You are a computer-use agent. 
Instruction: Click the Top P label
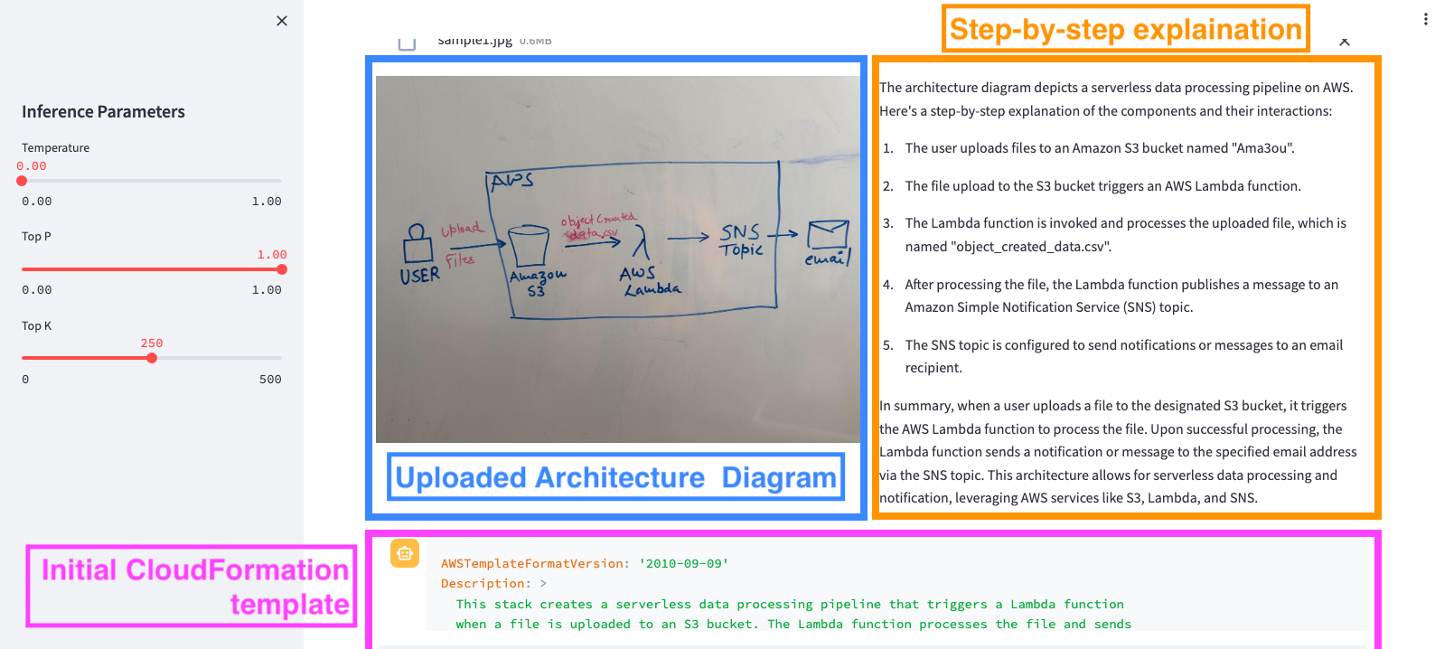pyautogui.click(x=36, y=237)
